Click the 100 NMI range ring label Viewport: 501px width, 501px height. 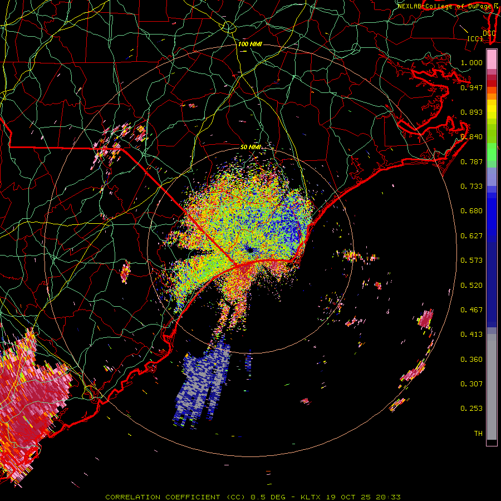point(250,44)
